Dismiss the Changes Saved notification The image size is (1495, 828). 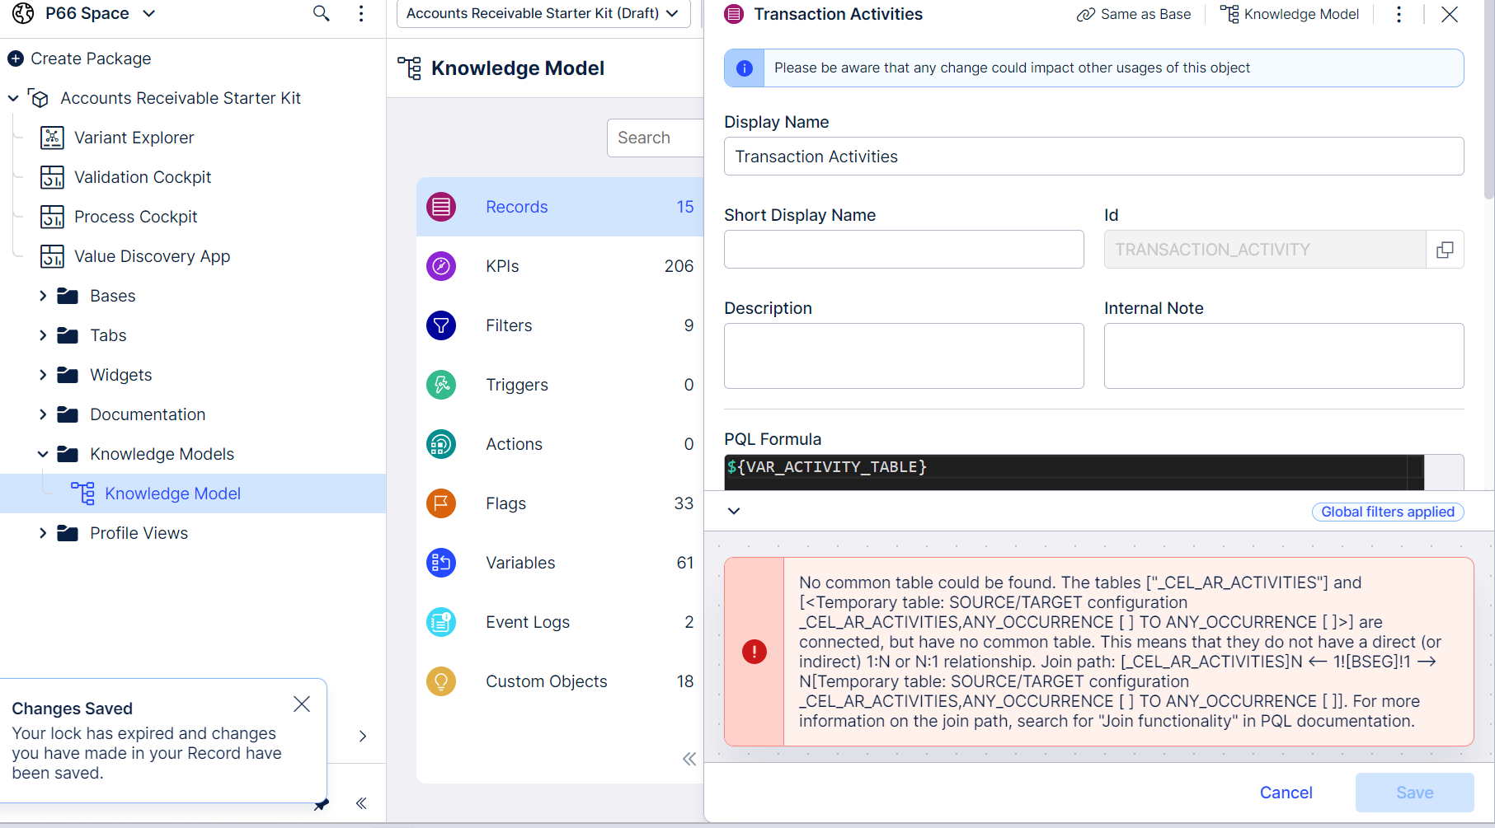pyautogui.click(x=302, y=704)
